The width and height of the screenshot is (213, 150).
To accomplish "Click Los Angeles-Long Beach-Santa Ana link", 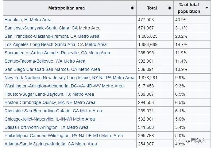I will tap(56, 44).
